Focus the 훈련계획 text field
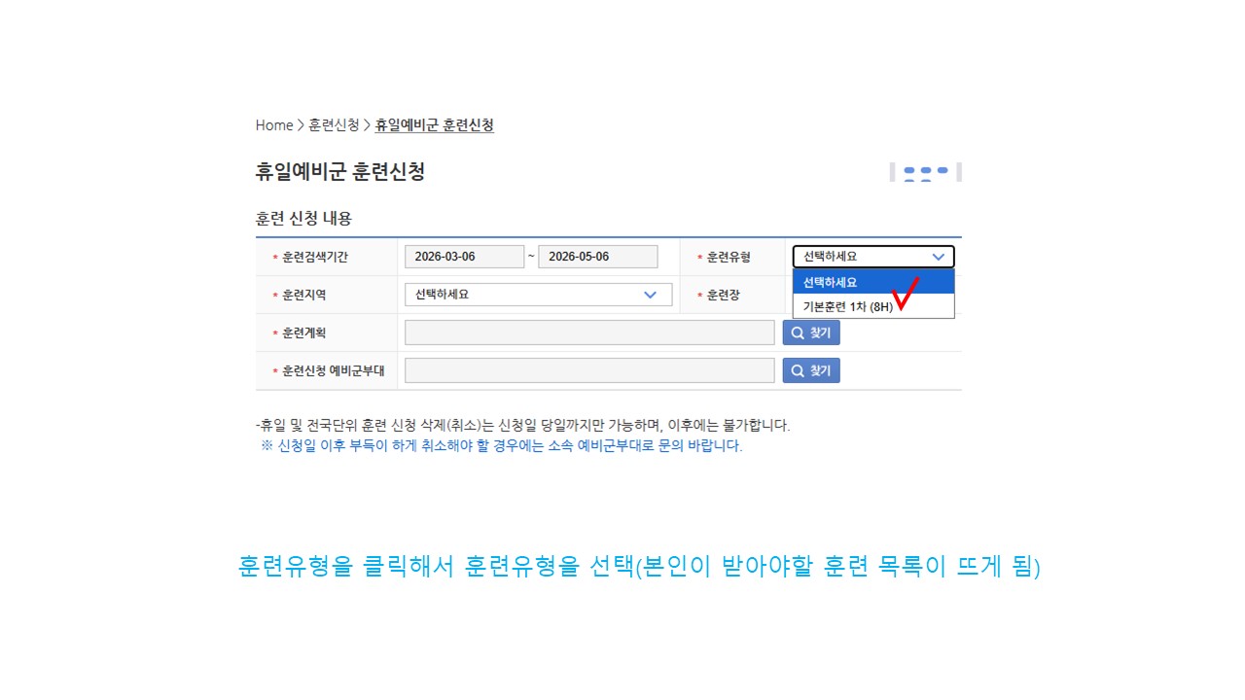 [589, 333]
